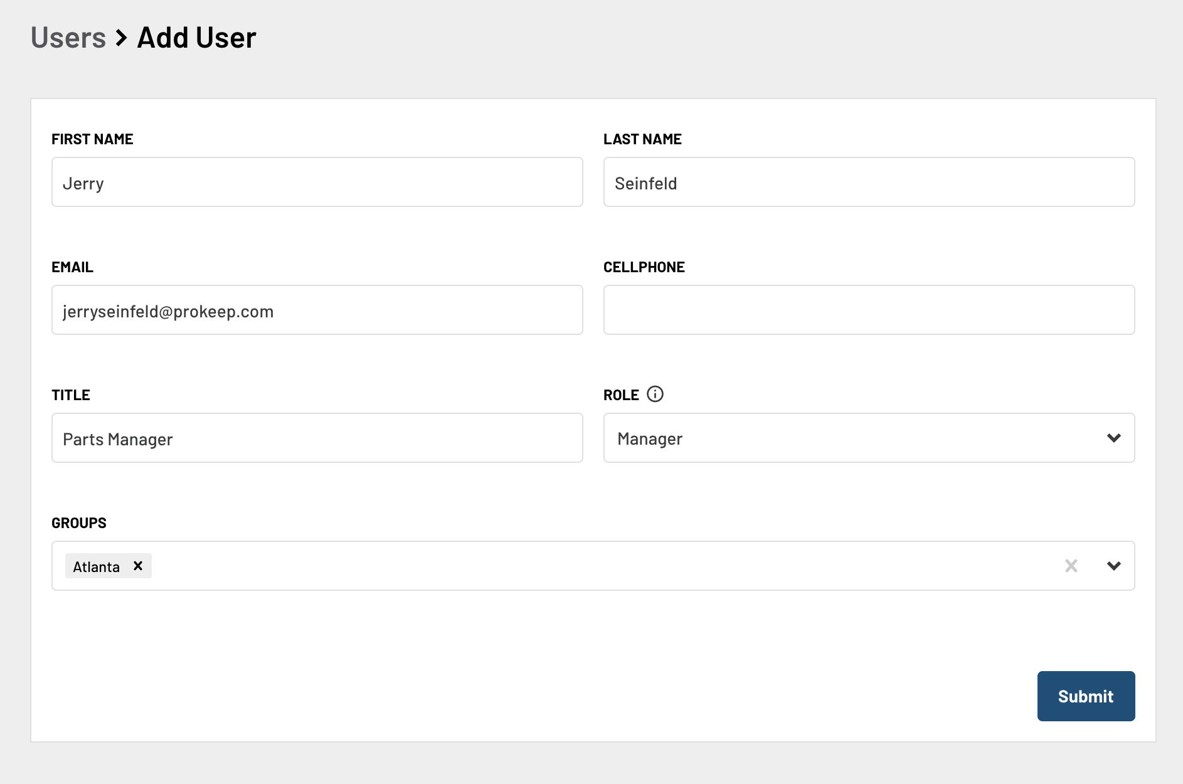Click the empty Cellphone field
Viewport: 1183px width, 784px height.
(x=869, y=310)
